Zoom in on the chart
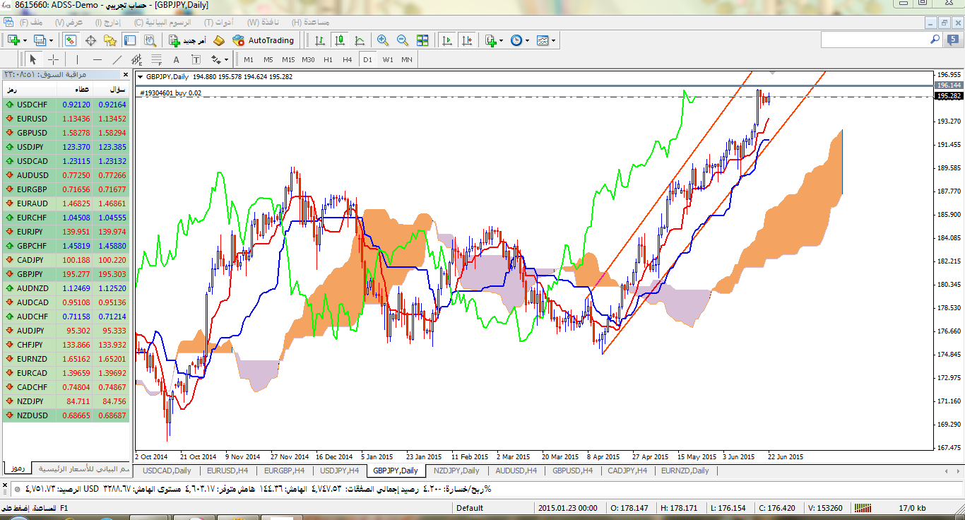This screenshot has width=965, height=520. (x=383, y=40)
